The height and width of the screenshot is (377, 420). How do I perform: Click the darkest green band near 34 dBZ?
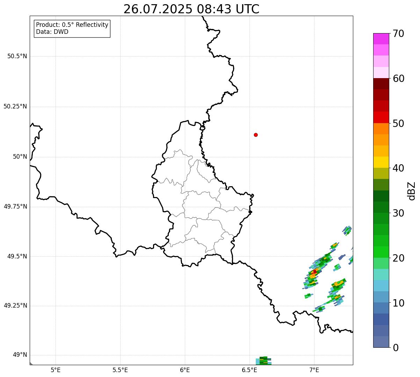[x=381, y=196]
